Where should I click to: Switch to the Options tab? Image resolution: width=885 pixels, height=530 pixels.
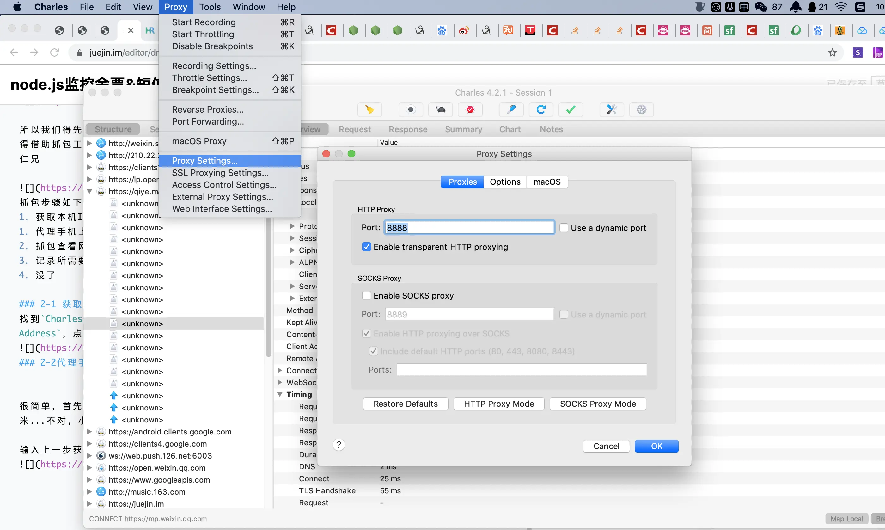click(505, 182)
